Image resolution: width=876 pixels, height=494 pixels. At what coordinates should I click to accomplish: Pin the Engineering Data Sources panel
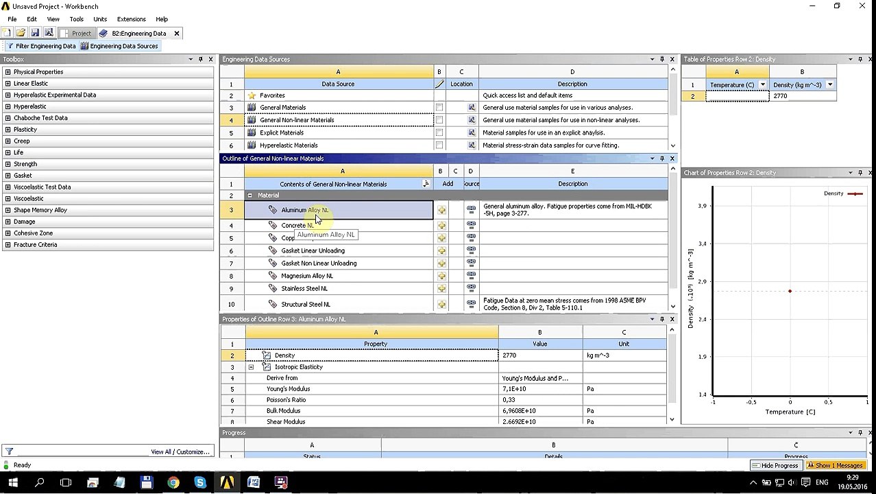point(662,59)
